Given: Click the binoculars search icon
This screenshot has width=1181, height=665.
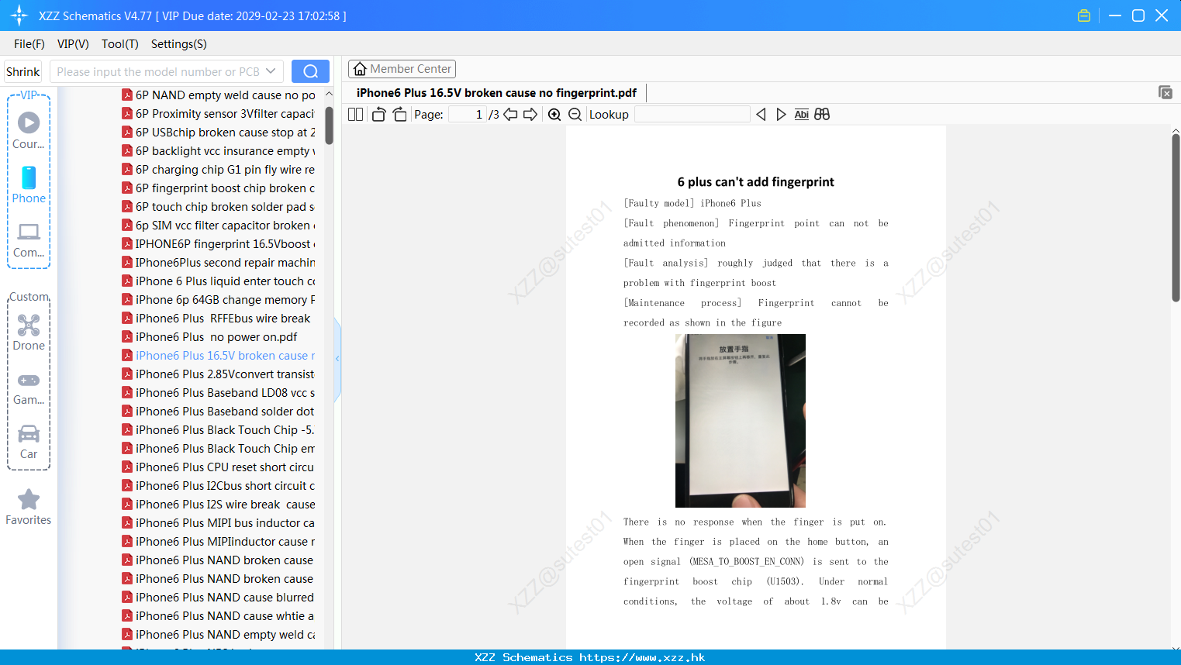Looking at the screenshot, I should [822, 115].
